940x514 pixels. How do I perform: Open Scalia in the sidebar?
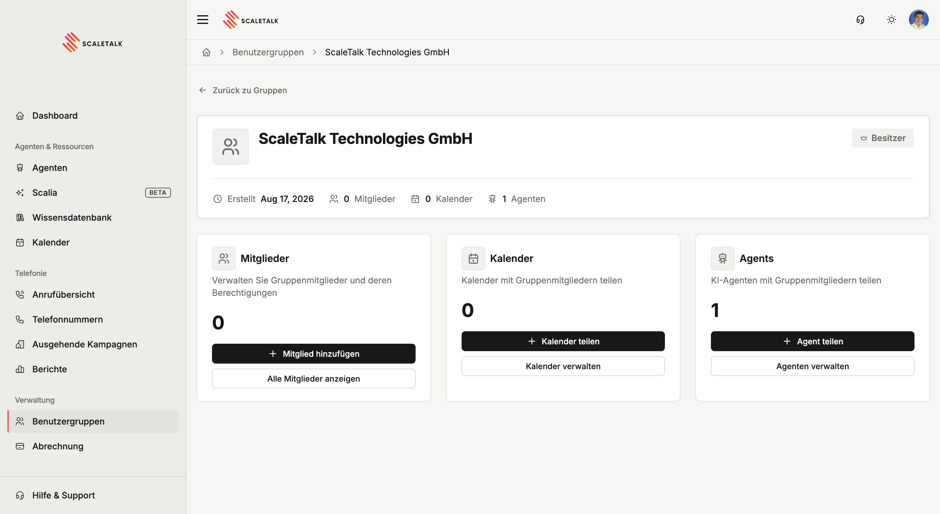pyautogui.click(x=93, y=193)
